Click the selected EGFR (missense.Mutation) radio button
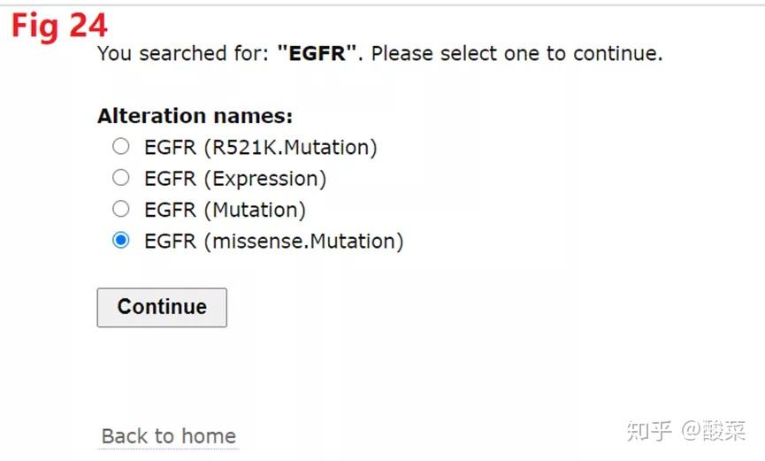 tap(121, 241)
